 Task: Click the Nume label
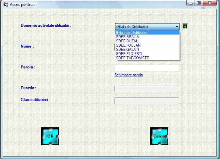27,46
